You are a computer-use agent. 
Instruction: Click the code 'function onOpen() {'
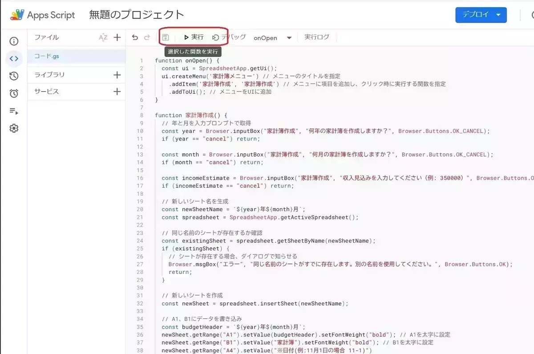tap(187, 60)
